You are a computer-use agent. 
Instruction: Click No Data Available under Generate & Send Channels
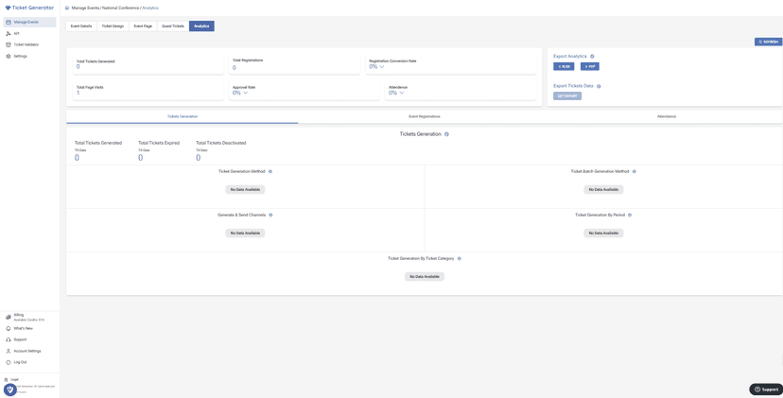coord(245,234)
